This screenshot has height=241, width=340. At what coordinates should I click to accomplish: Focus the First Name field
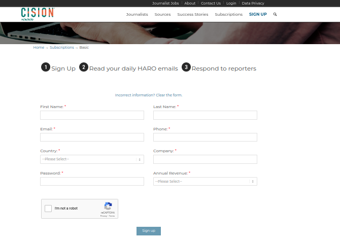pos(92,115)
